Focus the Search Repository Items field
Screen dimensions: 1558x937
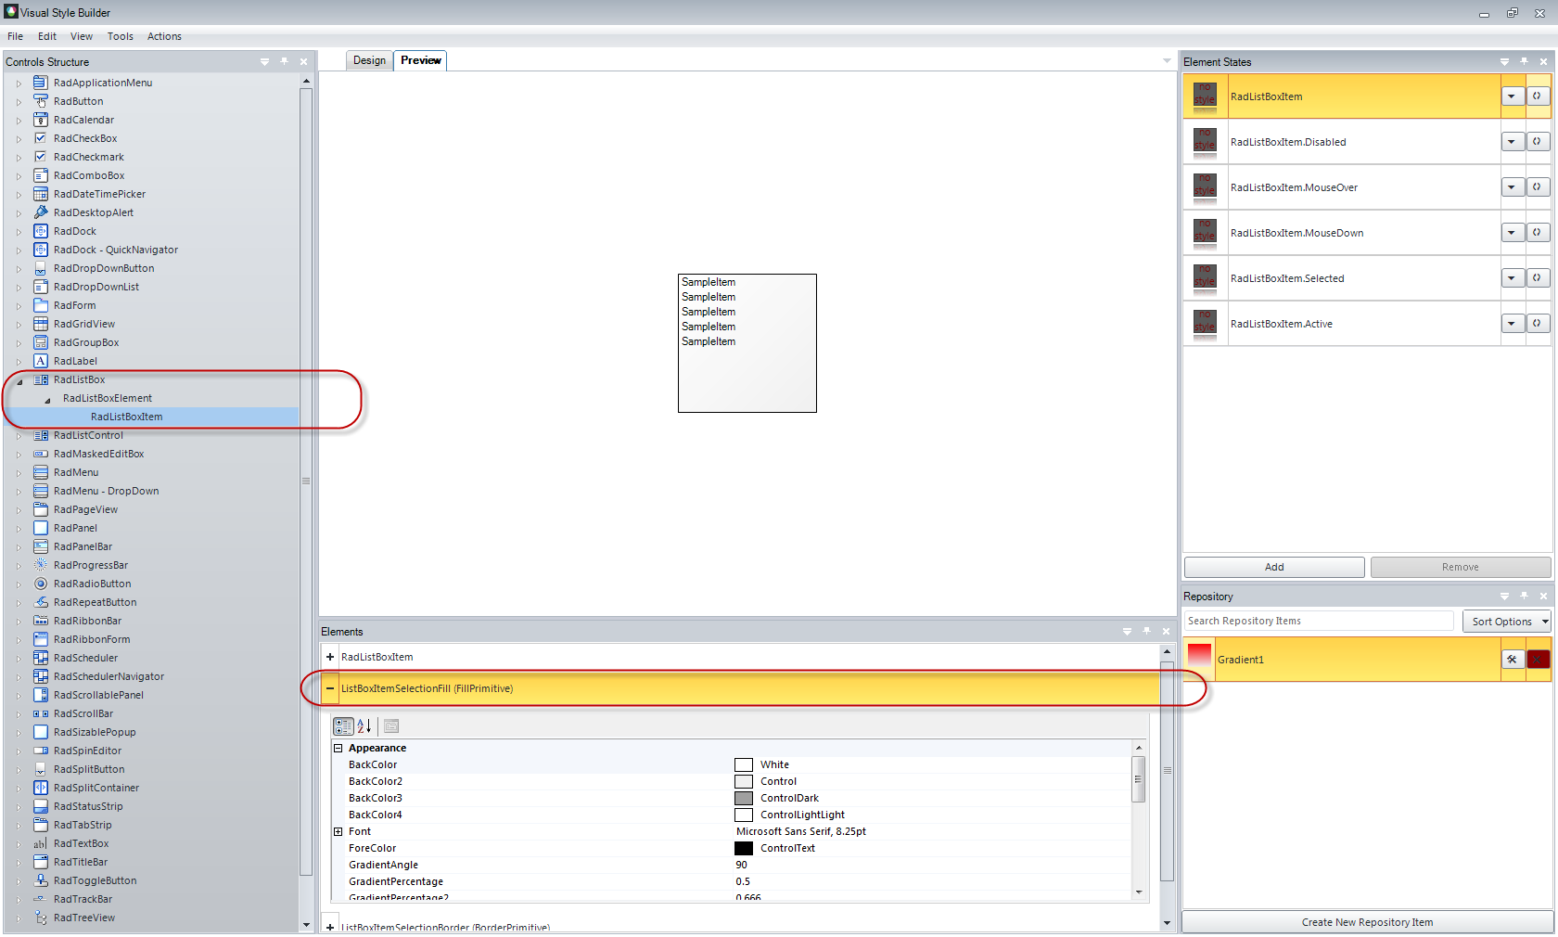click(x=1319, y=621)
